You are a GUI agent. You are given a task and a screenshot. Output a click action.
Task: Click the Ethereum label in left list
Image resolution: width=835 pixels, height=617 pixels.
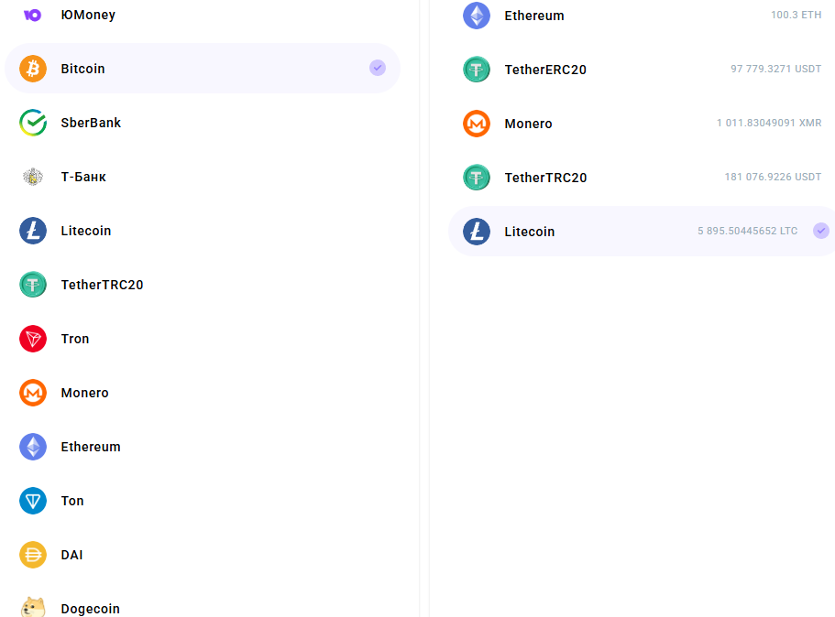(x=91, y=447)
